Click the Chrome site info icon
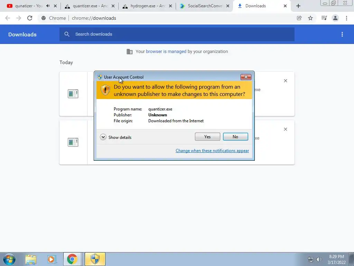 [x=44, y=18]
